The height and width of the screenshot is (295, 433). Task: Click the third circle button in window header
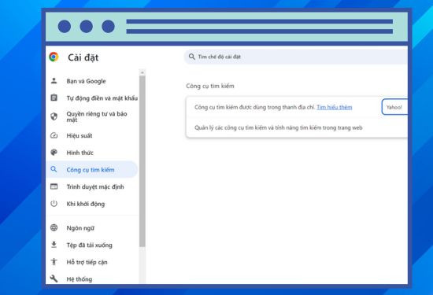point(108,27)
